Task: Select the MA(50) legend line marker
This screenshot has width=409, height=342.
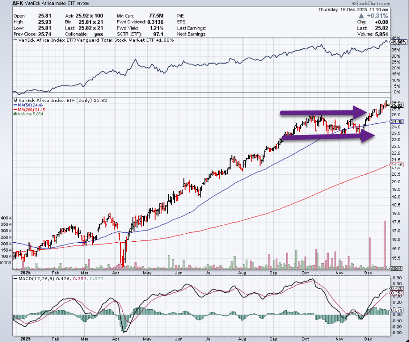Action: 15,105
